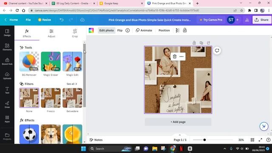Switch to the Effects tab
Screen dimensions: 272x153
[x=27, y=33]
